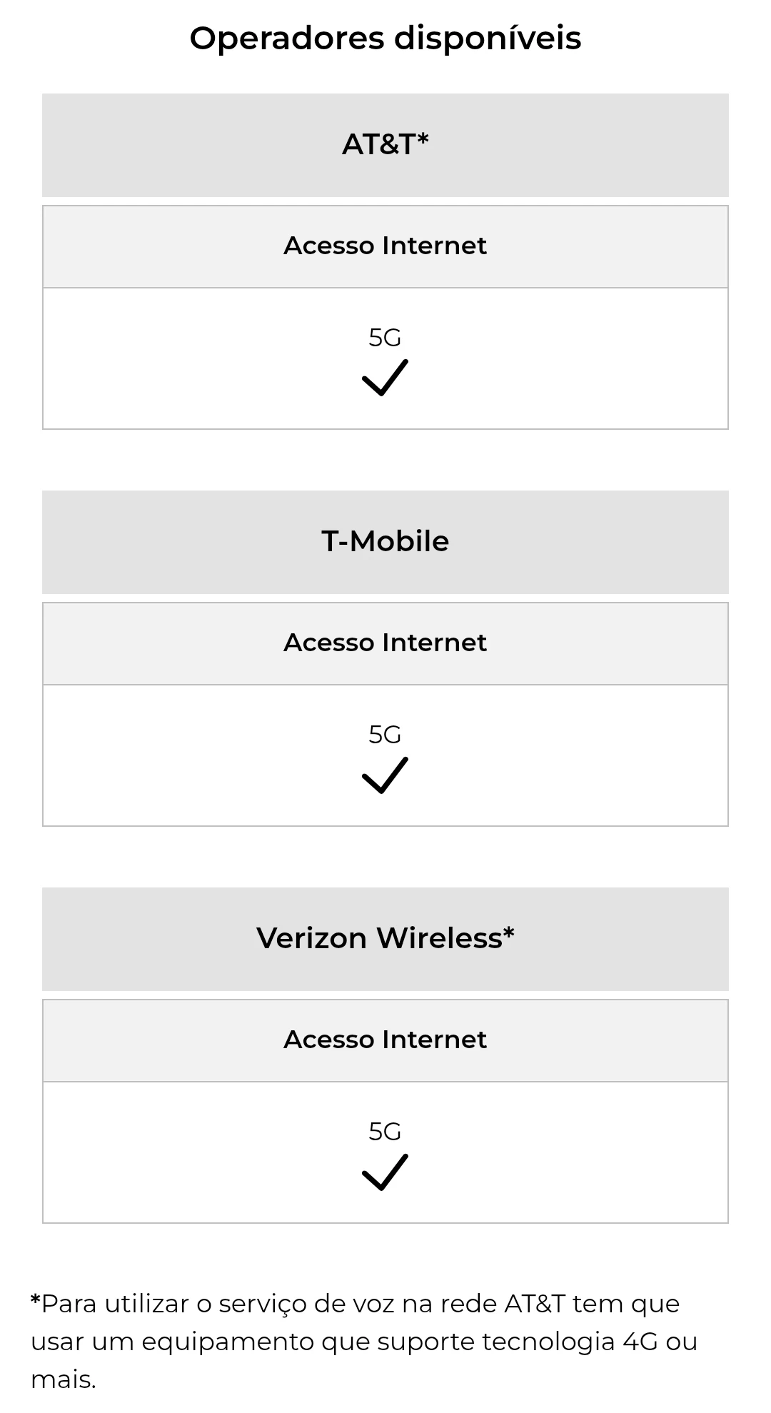Image resolution: width=771 pixels, height=1413 pixels.
Task: Click the 5G label under T-Mobile
Action: click(385, 734)
